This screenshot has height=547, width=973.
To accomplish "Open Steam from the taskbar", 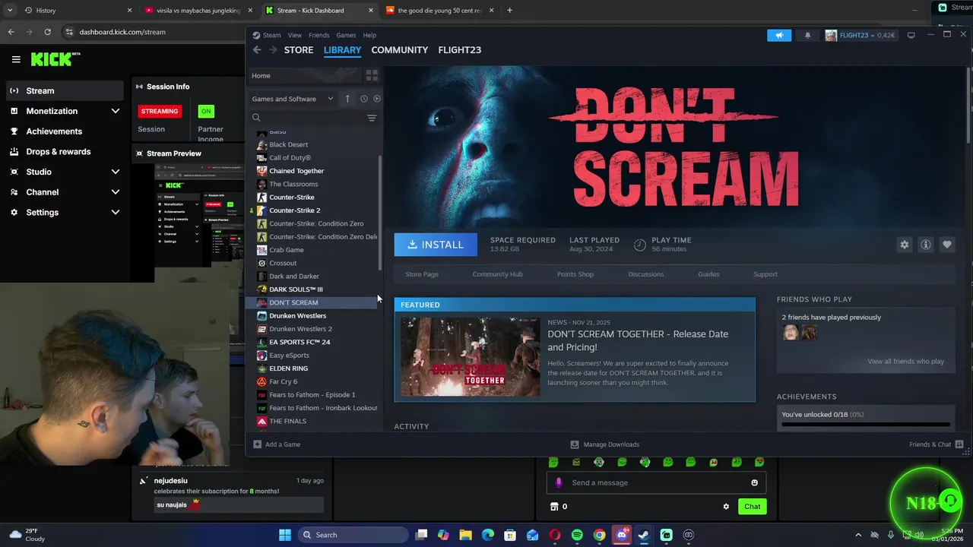I will pos(644,535).
